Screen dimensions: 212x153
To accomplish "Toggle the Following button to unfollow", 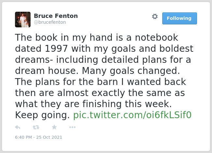I will (x=179, y=18).
